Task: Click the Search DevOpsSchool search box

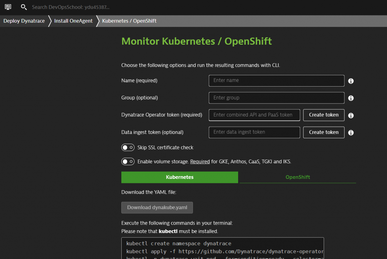Action: (71, 7)
